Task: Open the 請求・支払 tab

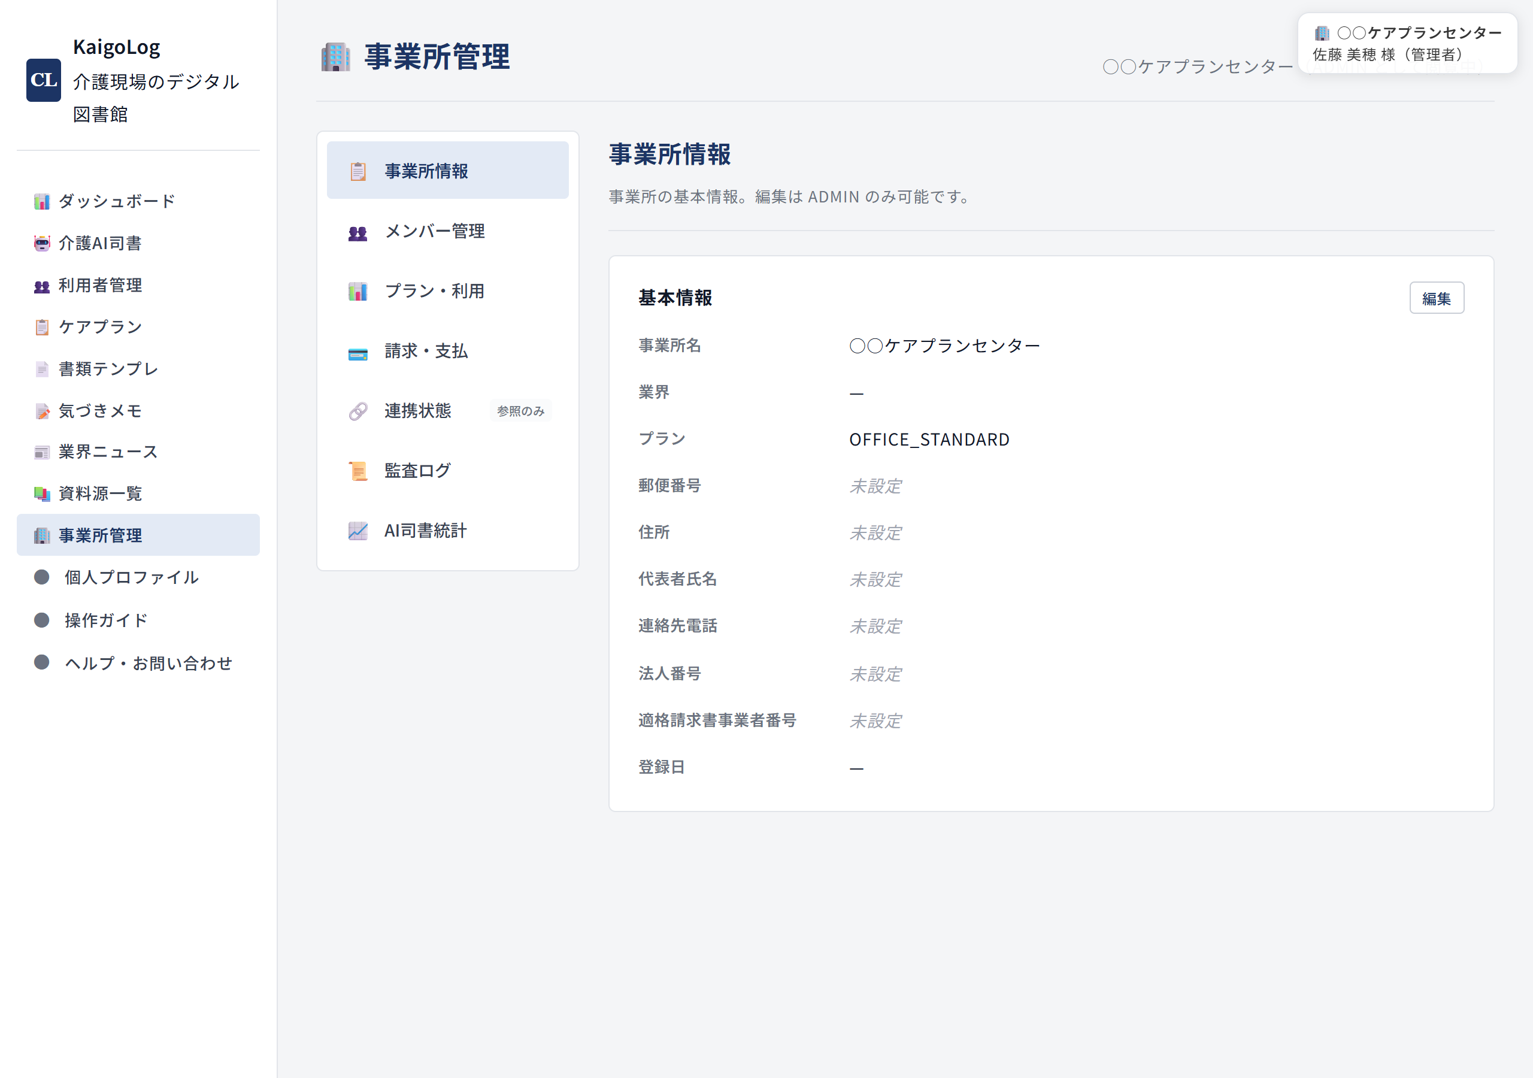Action: coord(447,352)
